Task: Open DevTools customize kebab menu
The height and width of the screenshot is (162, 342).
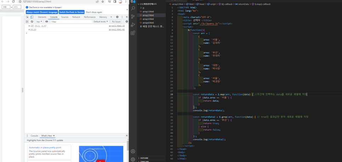Action: tap(122, 17)
